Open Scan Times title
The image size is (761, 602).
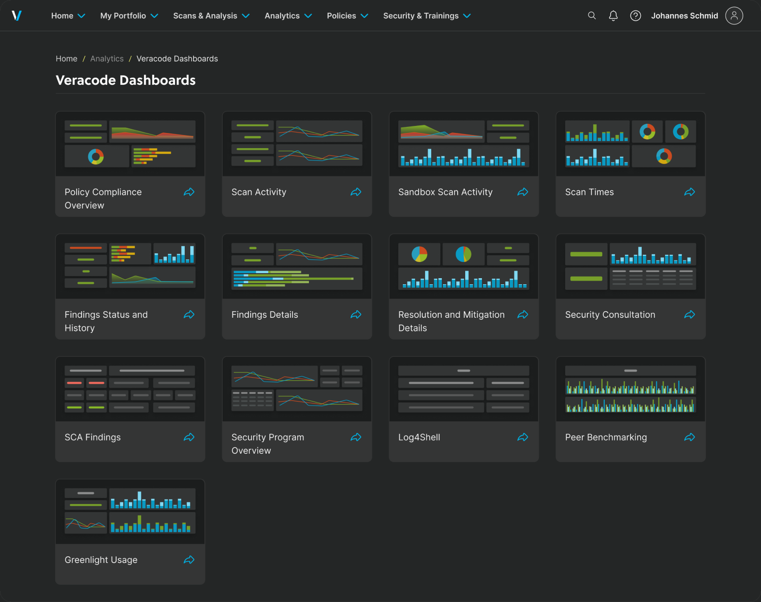pos(590,192)
